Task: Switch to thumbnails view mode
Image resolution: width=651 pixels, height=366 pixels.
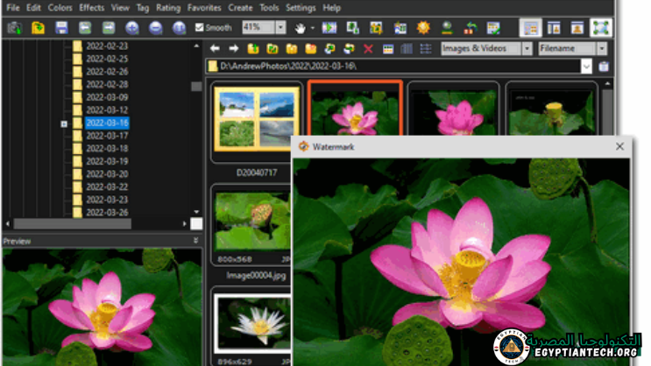Action: pos(388,49)
